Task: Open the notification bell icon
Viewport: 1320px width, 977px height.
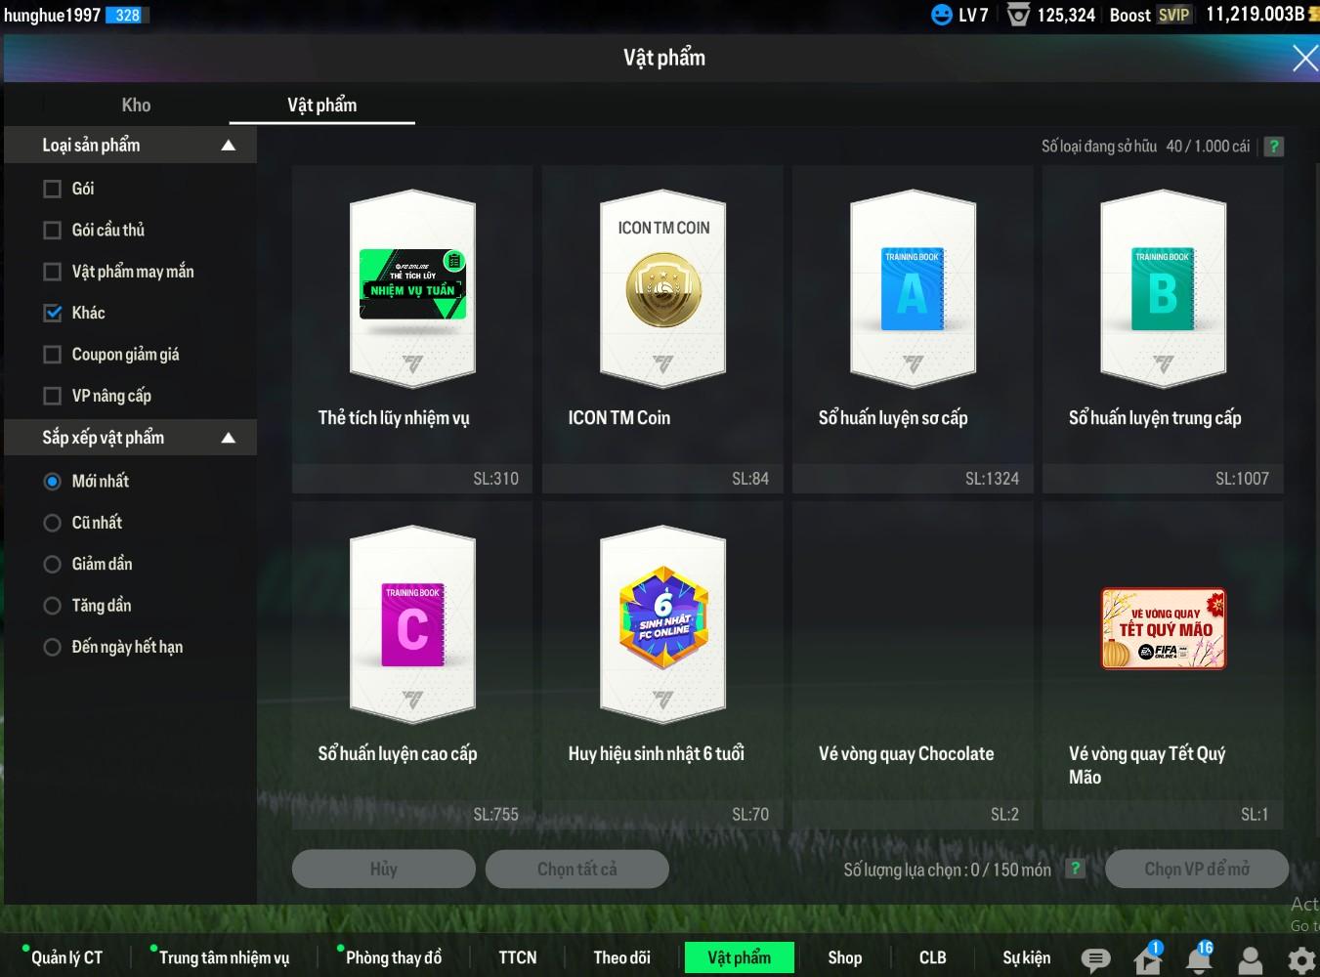Action: coord(1199,959)
